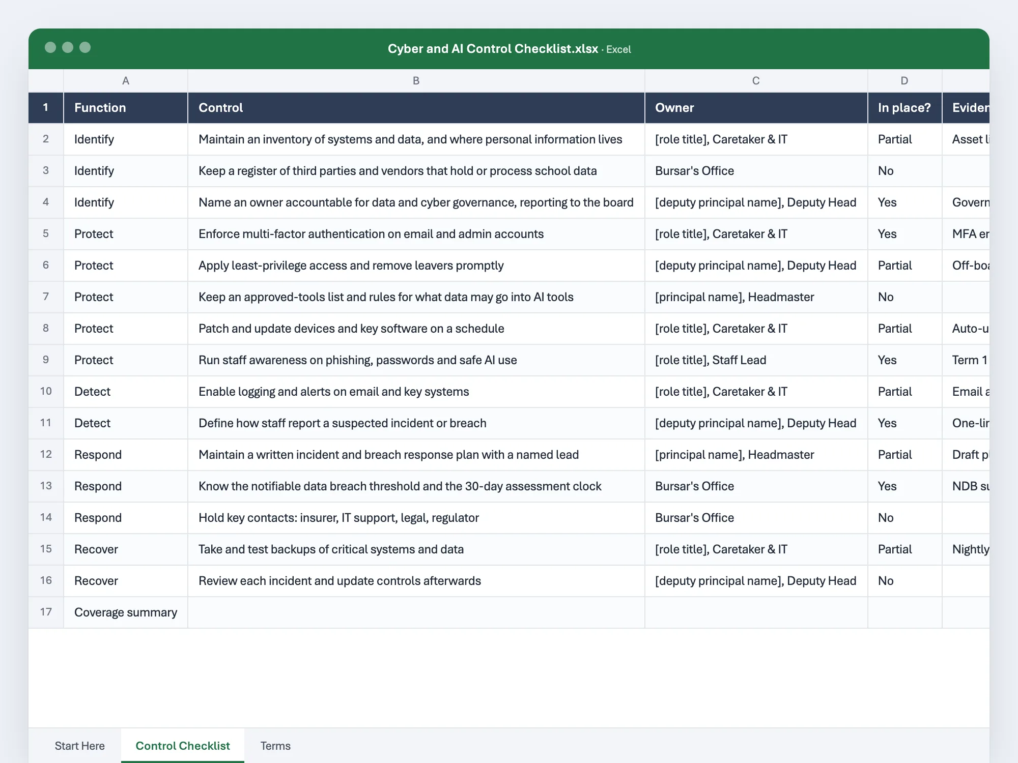Click the Function header cell
Image resolution: width=1018 pixels, height=763 pixels.
click(x=126, y=107)
